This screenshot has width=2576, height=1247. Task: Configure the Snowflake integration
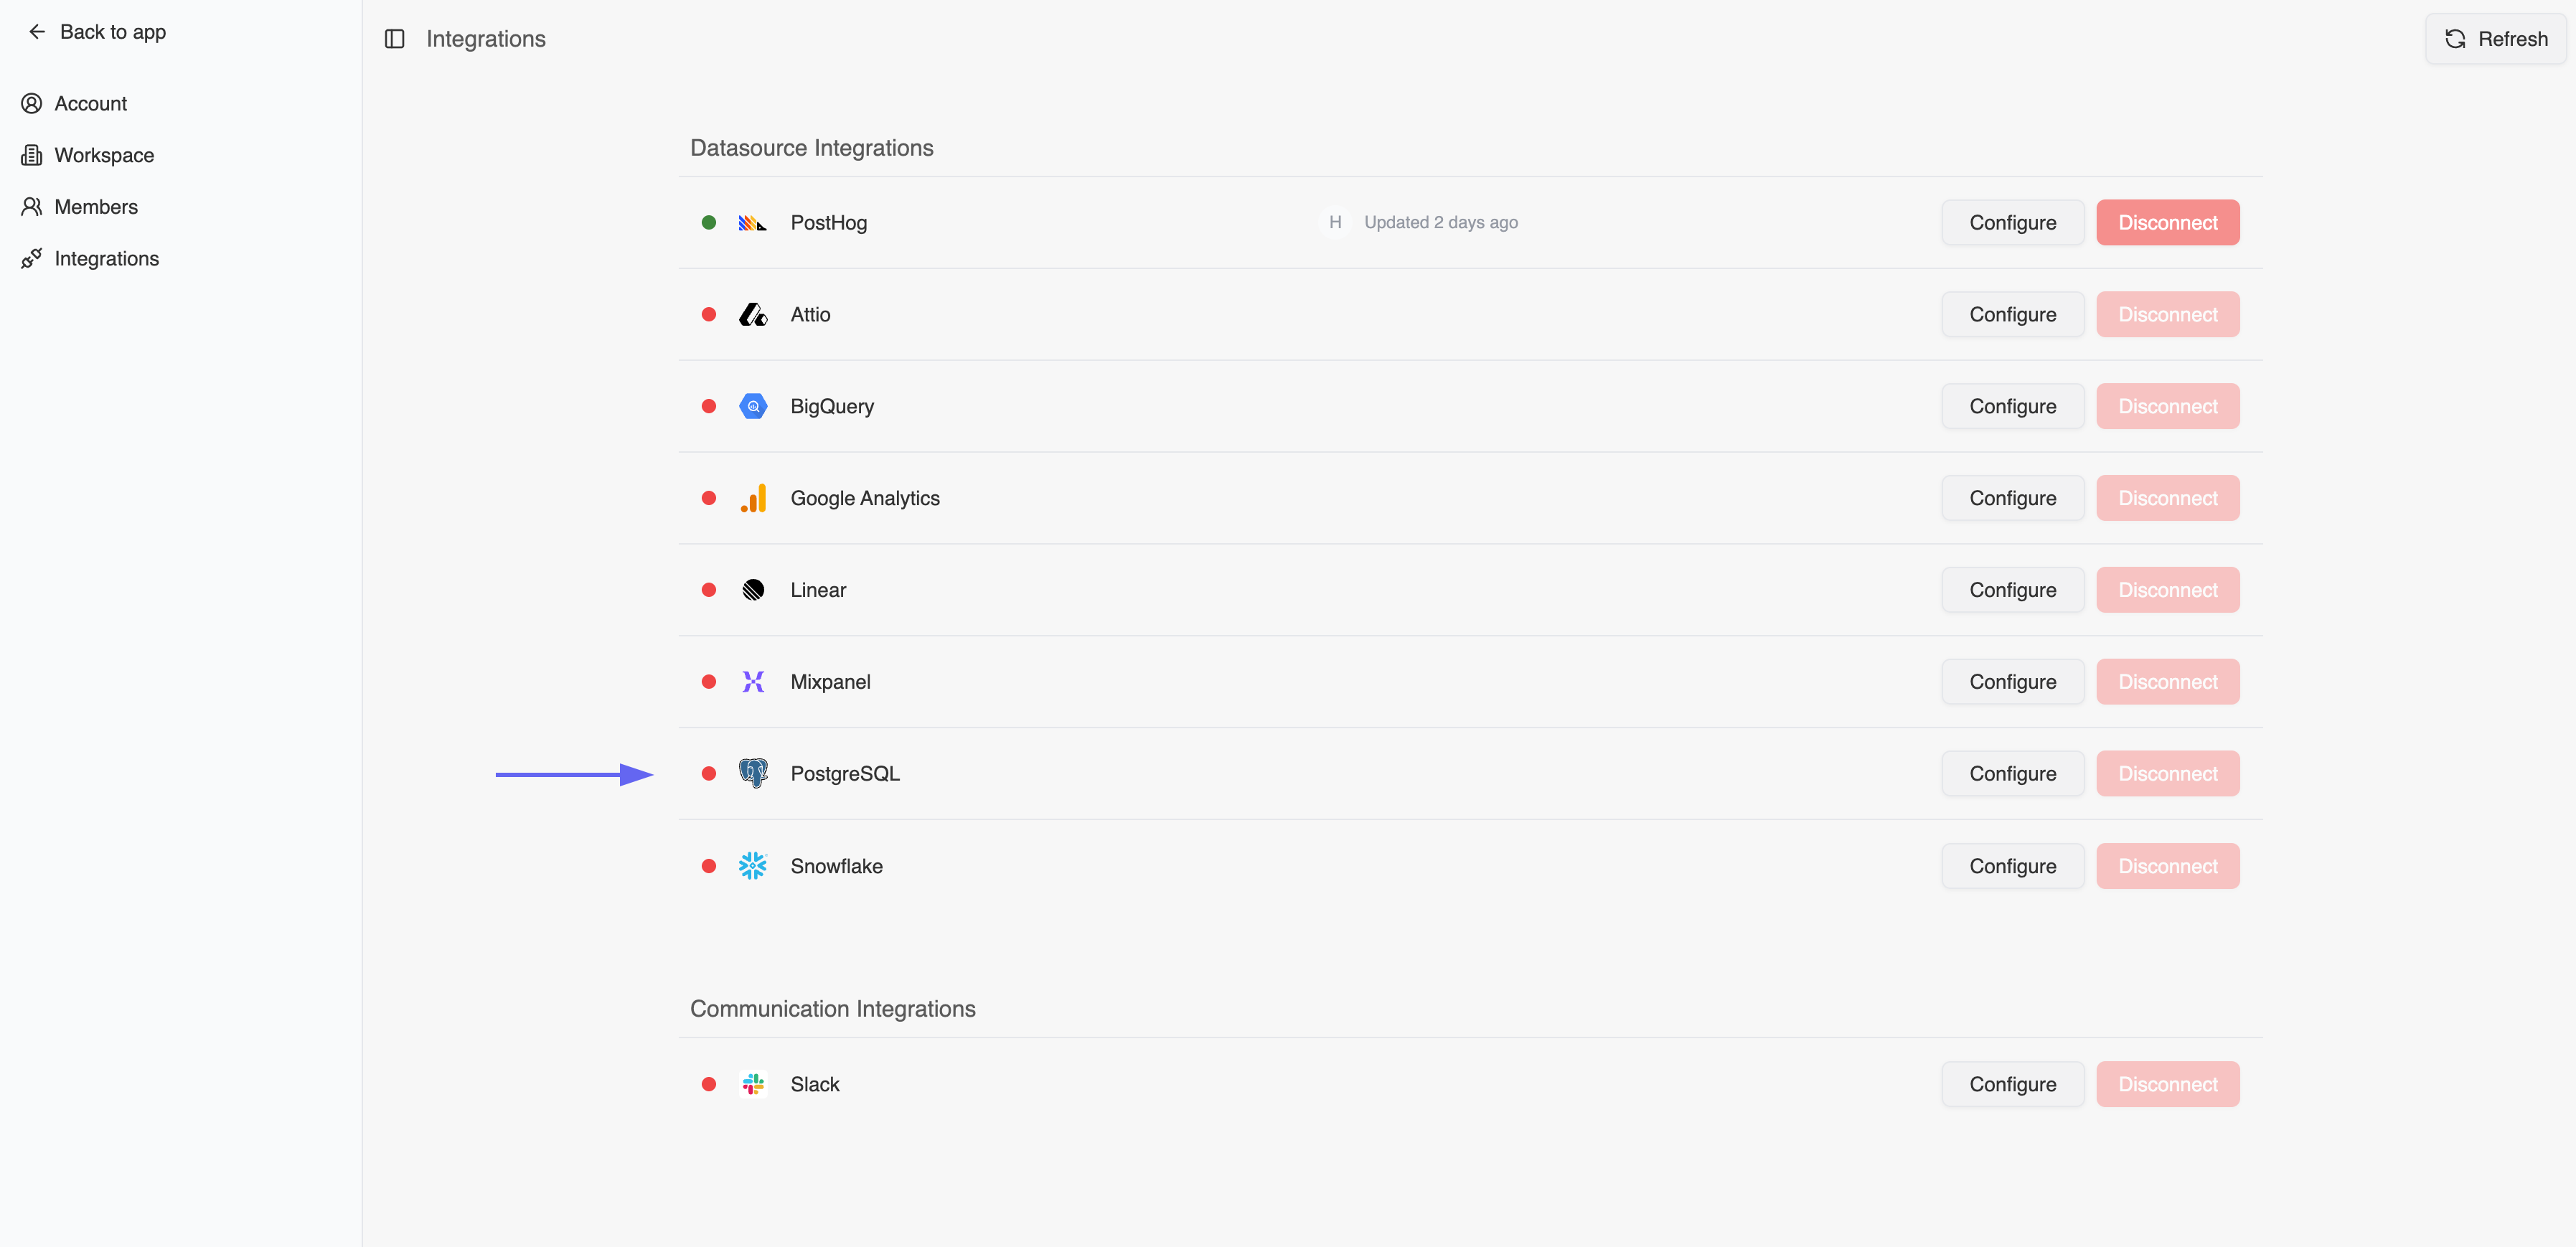(2012, 865)
